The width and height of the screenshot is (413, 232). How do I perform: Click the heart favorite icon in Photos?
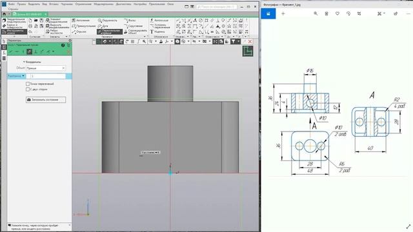(337, 14)
